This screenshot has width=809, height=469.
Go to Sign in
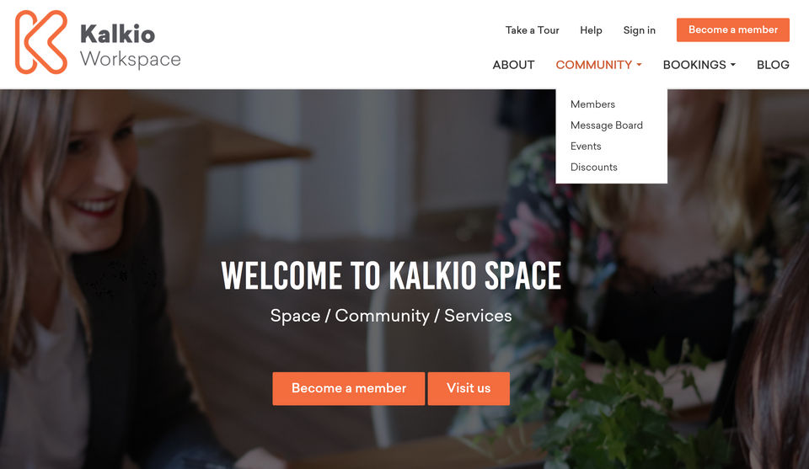[x=640, y=30]
